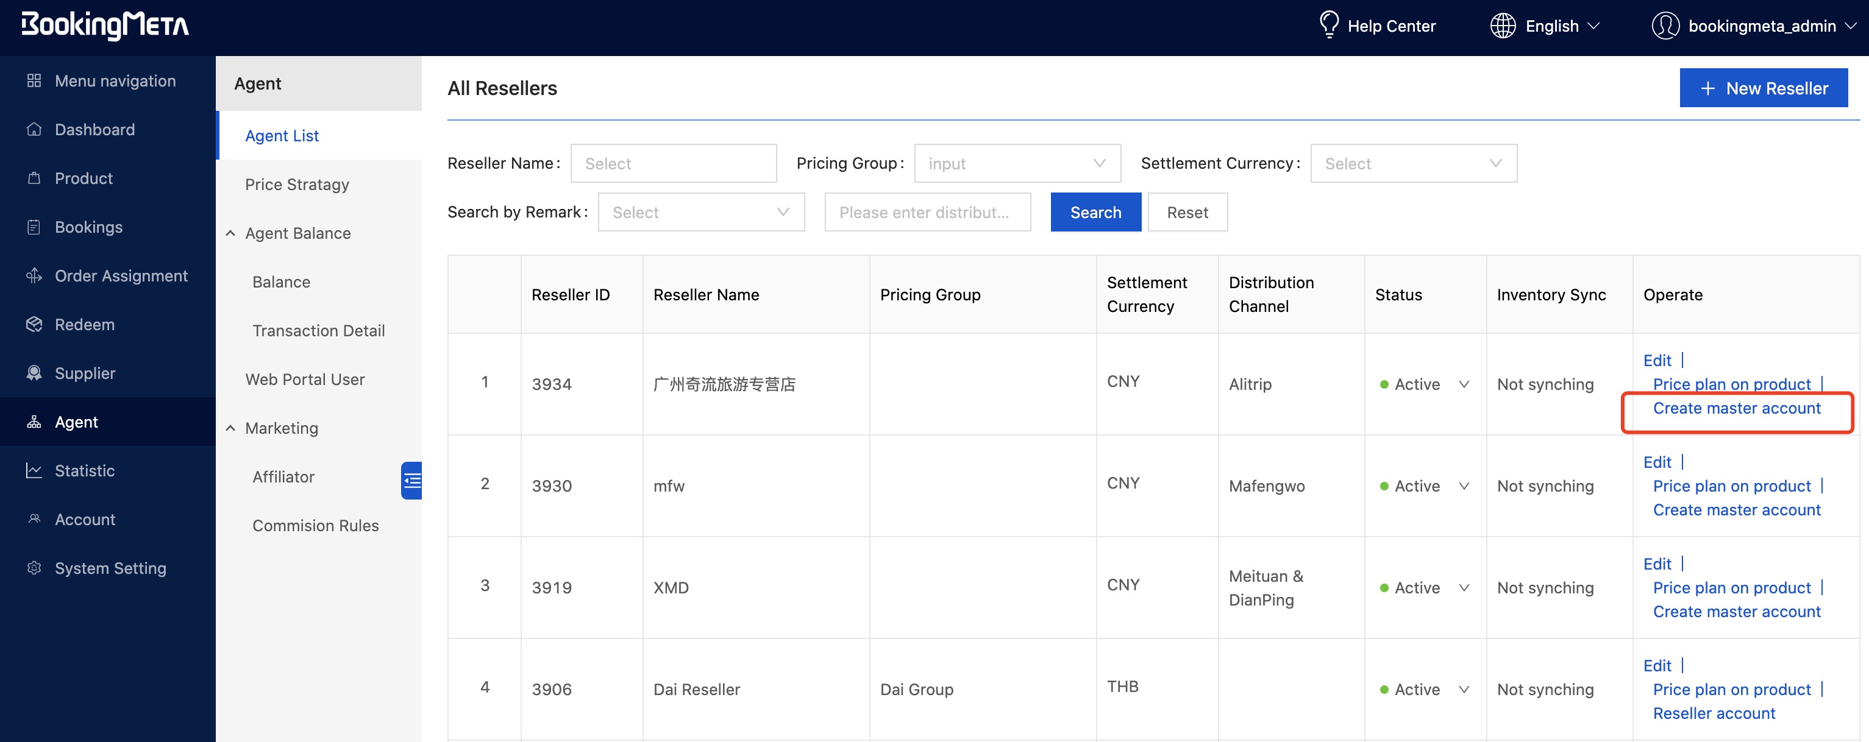Click the System Setting gear icon

[34, 568]
